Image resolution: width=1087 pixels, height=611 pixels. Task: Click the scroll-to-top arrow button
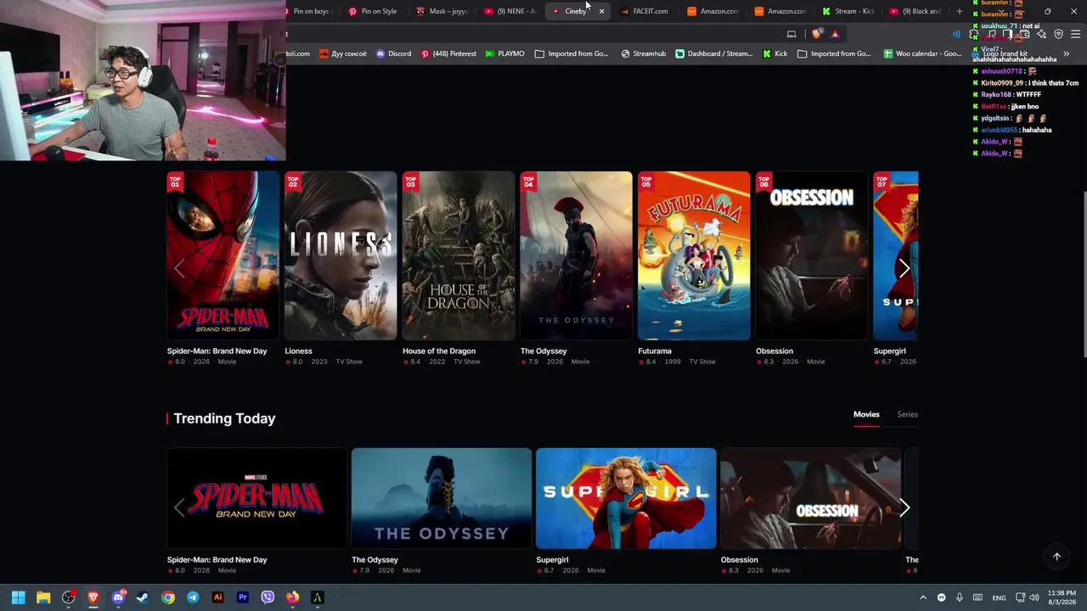1057,557
